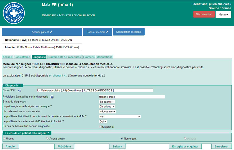The height and width of the screenshot is (150, 234).
Task: Click help icon beside Précisions éventuelles sur le diagnostic
Action: (x=52, y=97)
